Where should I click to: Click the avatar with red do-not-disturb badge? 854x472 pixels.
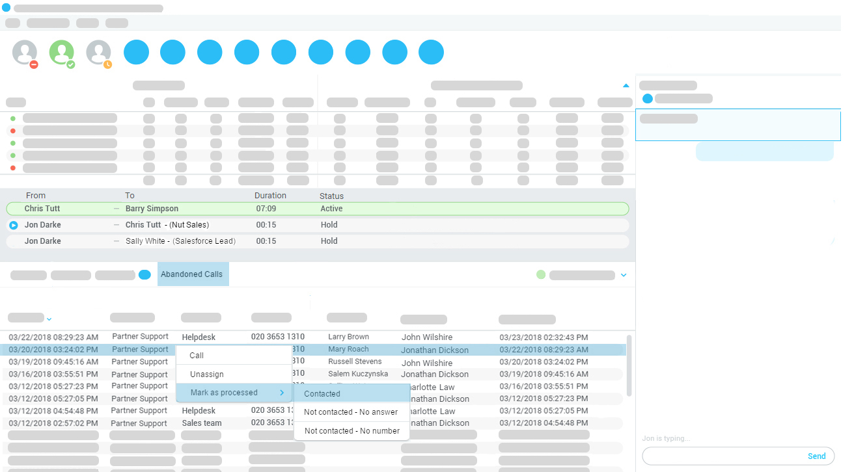(25, 53)
